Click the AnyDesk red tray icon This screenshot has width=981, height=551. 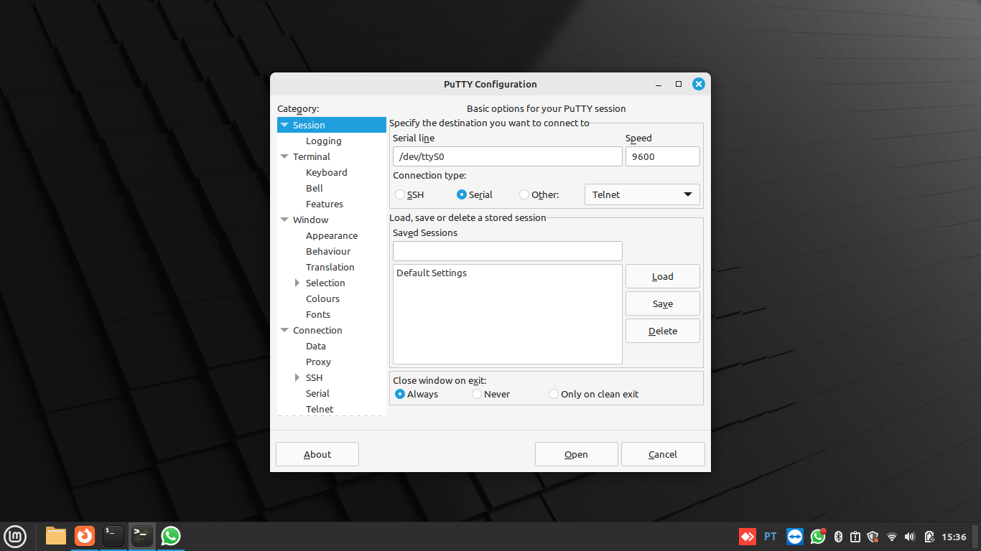tap(748, 537)
